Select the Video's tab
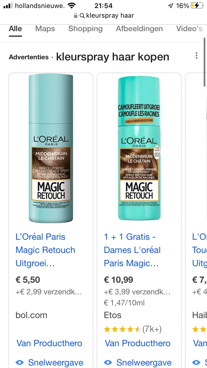The image size is (207, 368). point(189,29)
